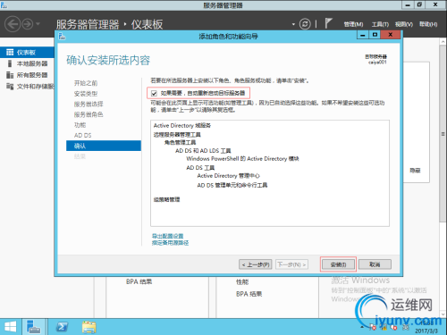Open the 管理(M) menu
The image size is (447, 335).
(353, 24)
